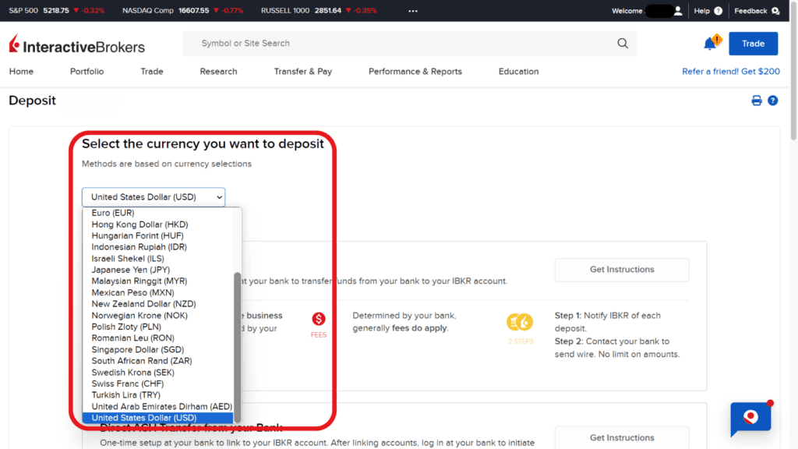Select Euro (EUR) from the currency list

(112, 212)
